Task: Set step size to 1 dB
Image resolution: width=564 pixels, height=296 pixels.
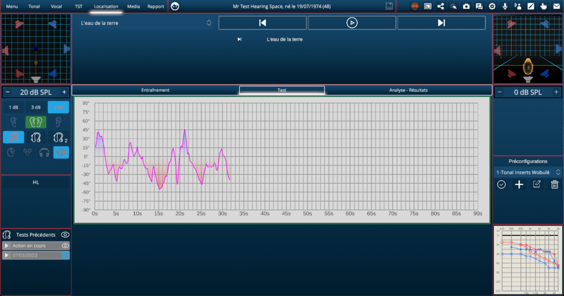Action: (x=13, y=107)
